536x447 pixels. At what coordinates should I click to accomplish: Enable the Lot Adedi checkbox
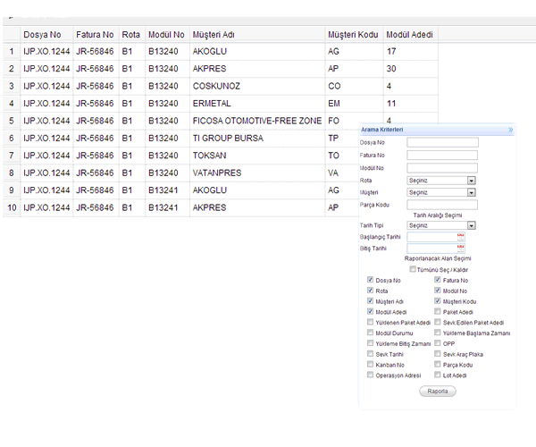click(437, 375)
